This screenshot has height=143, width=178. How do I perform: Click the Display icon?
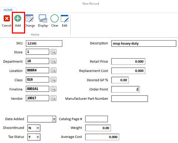coord(43,18)
